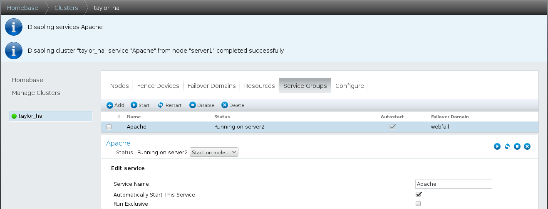Click the Apache heading in the detail panel
This screenshot has width=548, height=209.
(118, 143)
